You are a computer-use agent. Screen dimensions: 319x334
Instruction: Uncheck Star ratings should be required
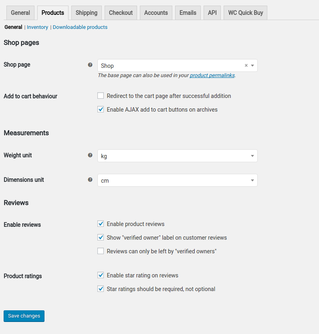pyautogui.click(x=101, y=289)
